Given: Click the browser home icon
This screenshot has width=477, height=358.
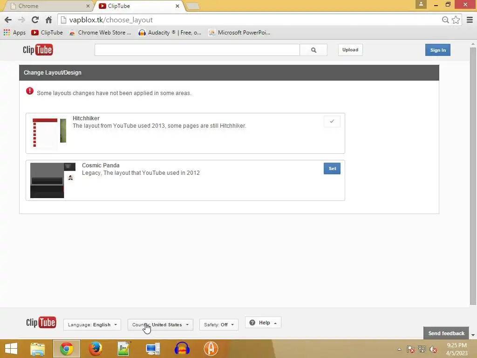Looking at the screenshot, I should [48, 20].
